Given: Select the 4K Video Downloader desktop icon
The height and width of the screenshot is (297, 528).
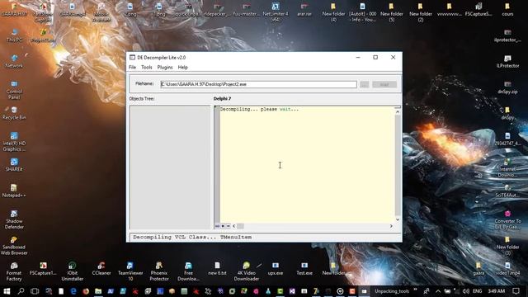Looking at the screenshot, I should coord(247,271).
